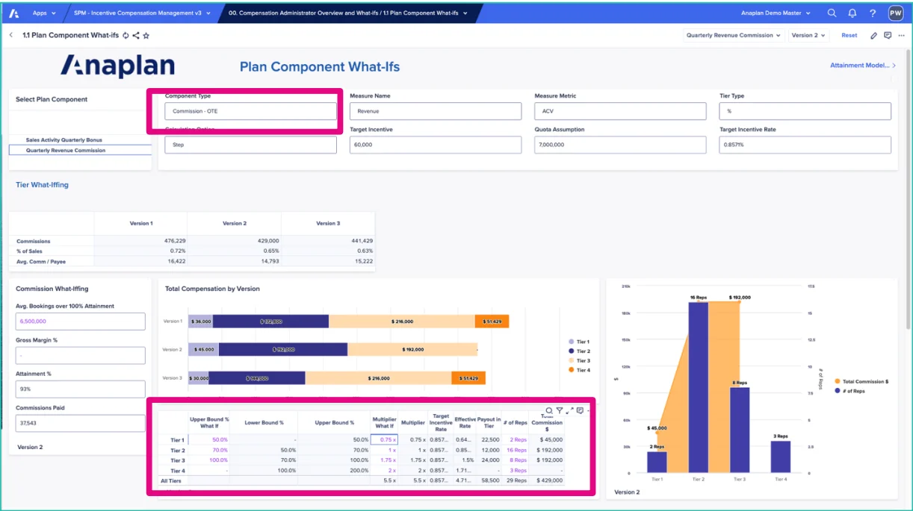Click the share icon beside page title

(136, 36)
